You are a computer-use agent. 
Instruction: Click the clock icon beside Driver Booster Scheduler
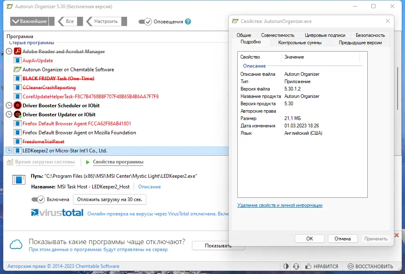click(9, 105)
